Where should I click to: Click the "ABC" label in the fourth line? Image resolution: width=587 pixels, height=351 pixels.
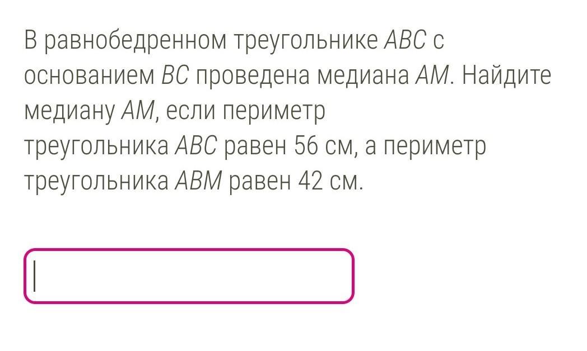[196, 146]
